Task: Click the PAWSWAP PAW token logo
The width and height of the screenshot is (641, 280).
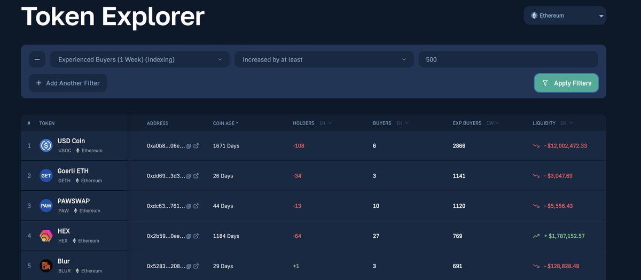Action: (46, 206)
